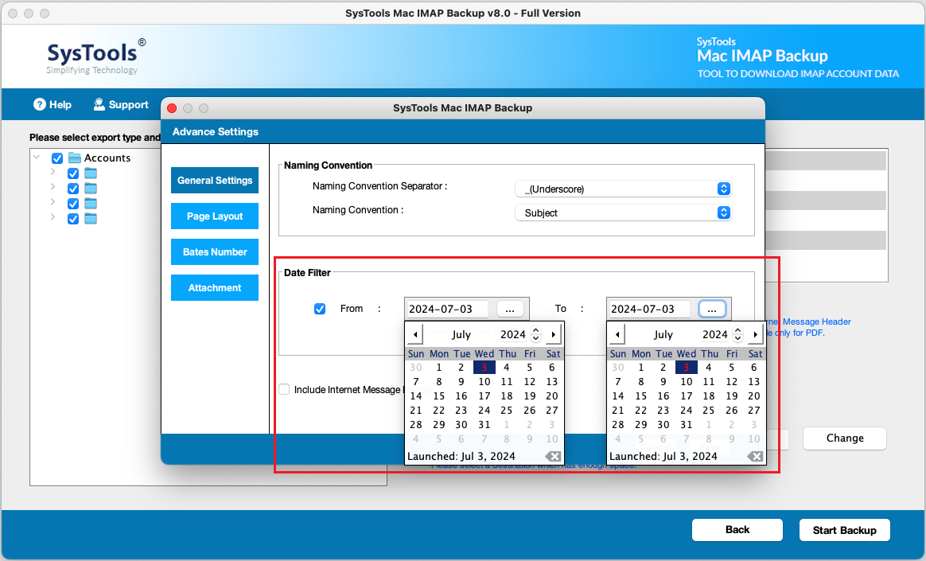Adjust year stepper in From calendar
Viewport: 926px width, 561px height.
tap(535, 334)
